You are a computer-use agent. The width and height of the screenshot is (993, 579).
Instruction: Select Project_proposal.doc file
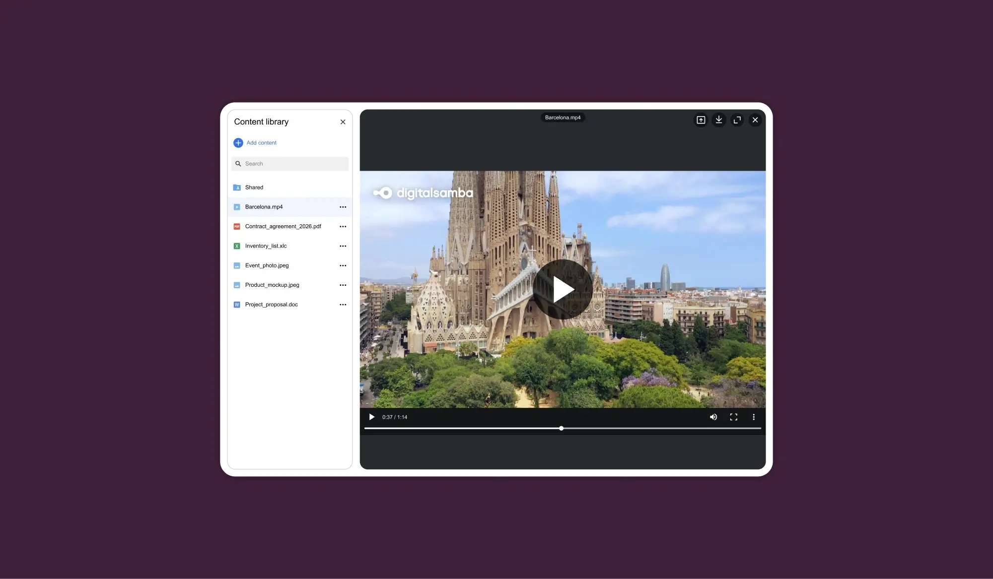(x=271, y=305)
